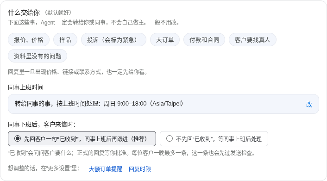Click the working hours box showing 周日 9:00–18:00

point(163,104)
